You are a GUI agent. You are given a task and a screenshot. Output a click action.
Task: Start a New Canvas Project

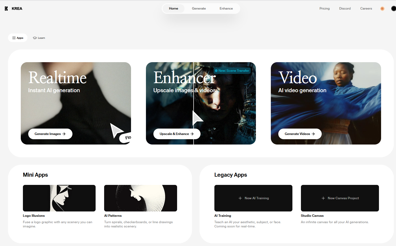(340, 198)
